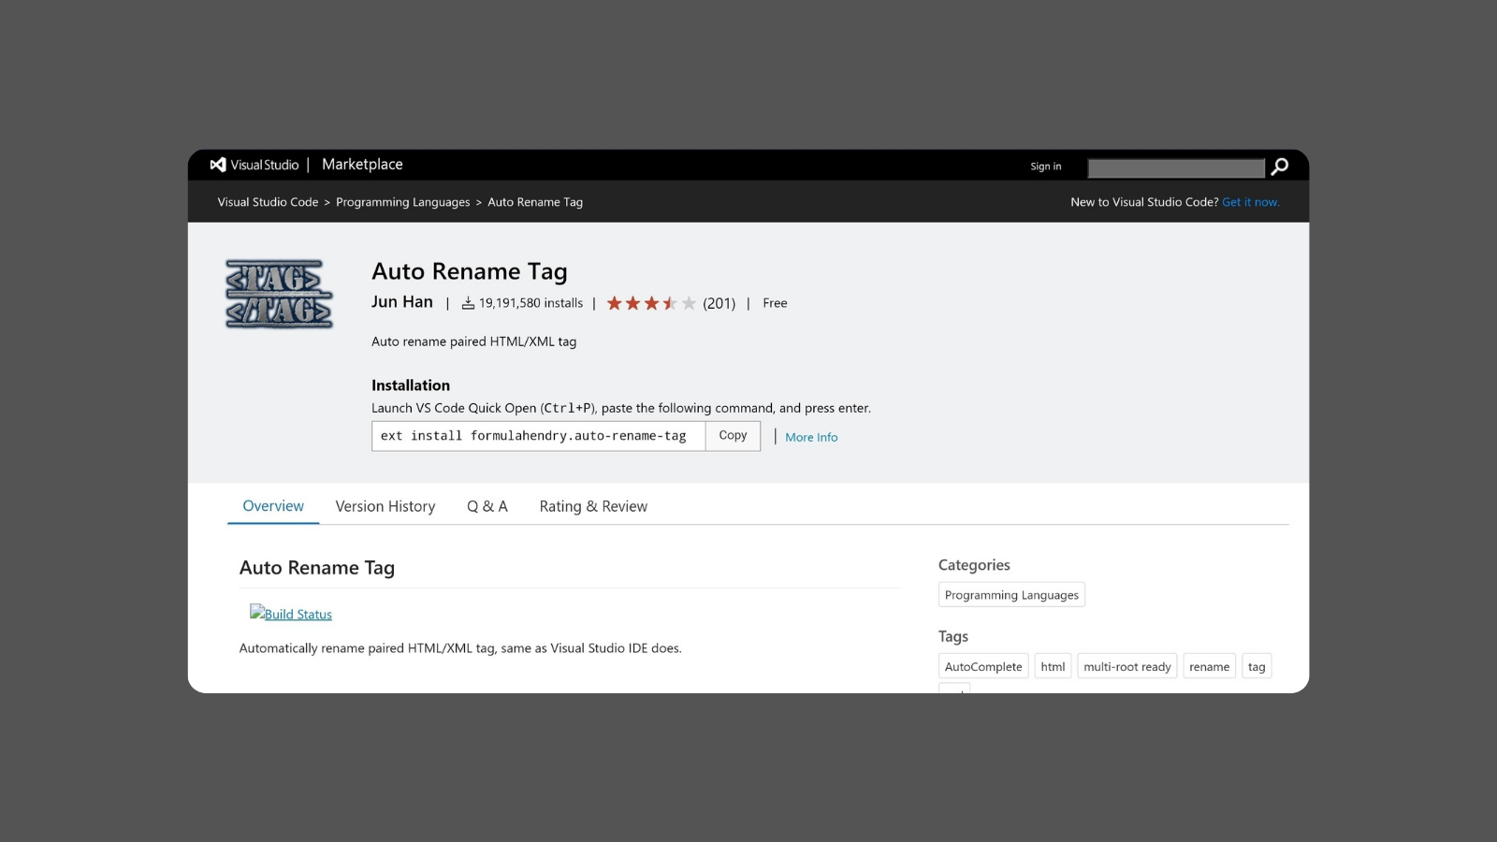Viewport: 1497px width, 842px height.
Task: Click the Categories heading
Action: click(974, 565)
